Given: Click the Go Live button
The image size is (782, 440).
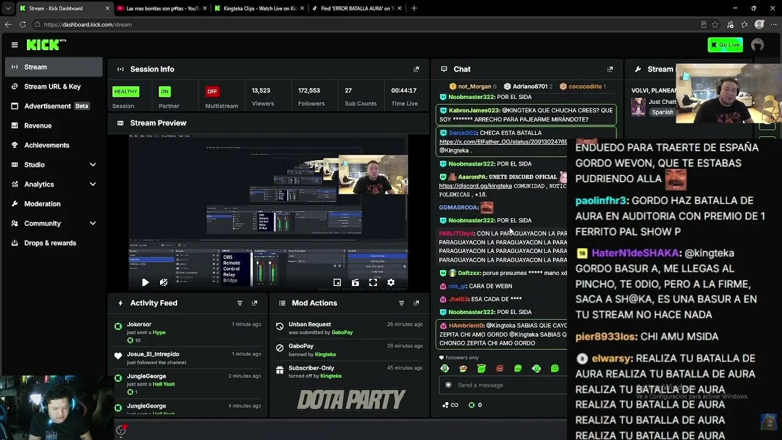Looking at the screenshot, I should [725, 45].
